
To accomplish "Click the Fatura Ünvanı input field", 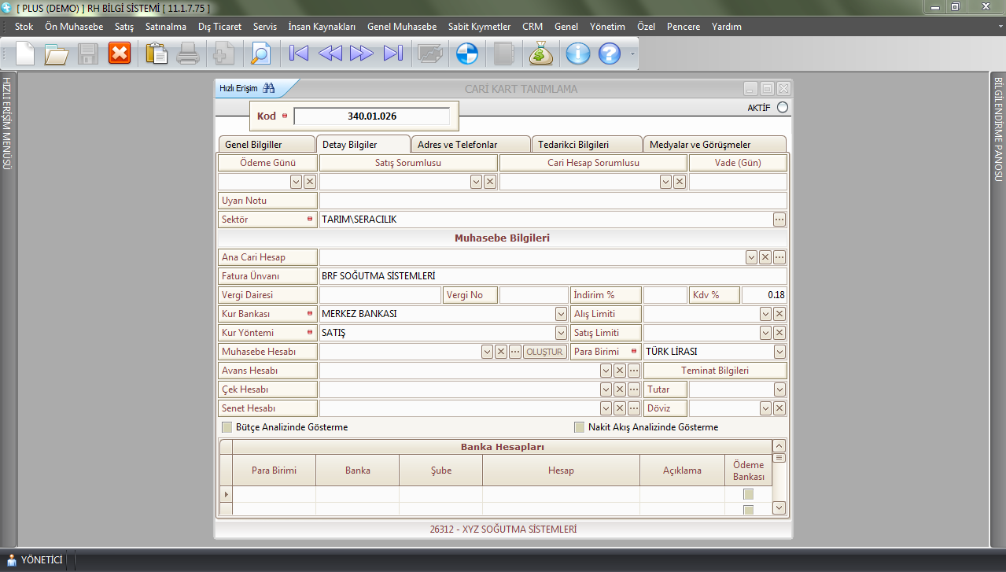I will tap(552, 276).
